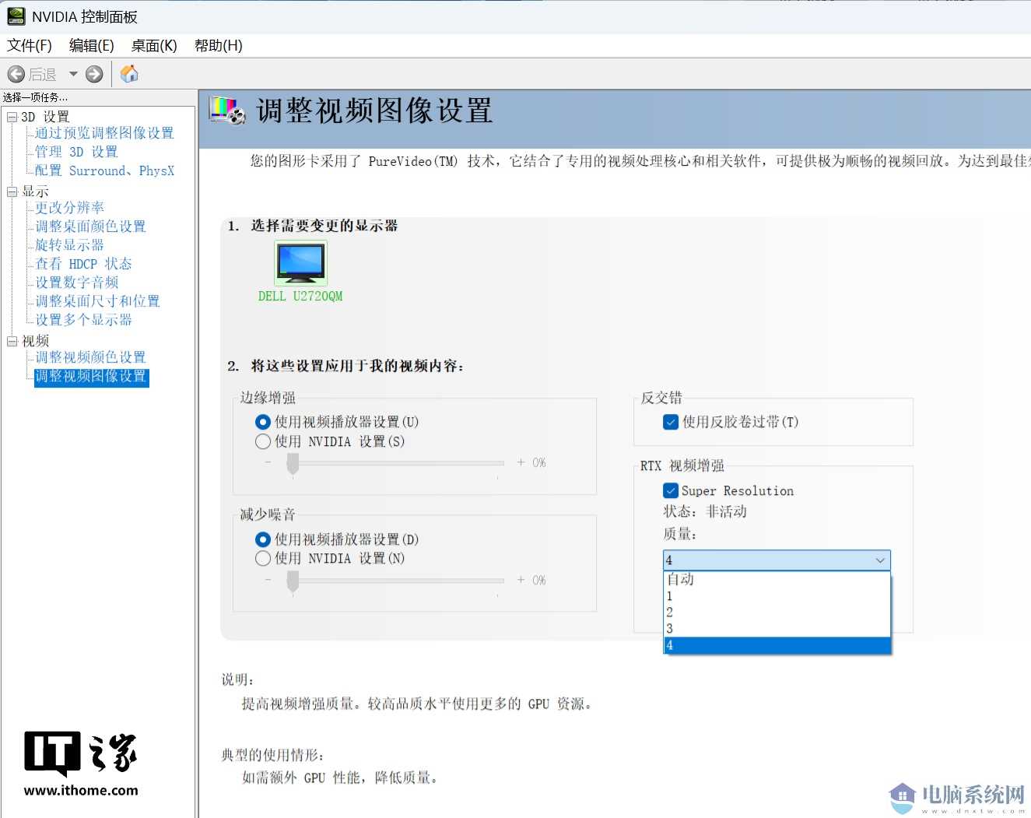
Task: Click the 质量: label
Action: (680, 534)
